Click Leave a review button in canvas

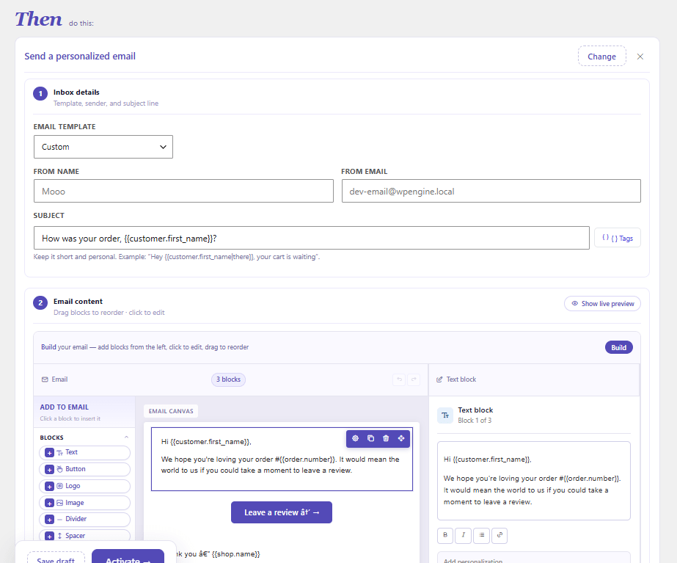pos(282,512)
